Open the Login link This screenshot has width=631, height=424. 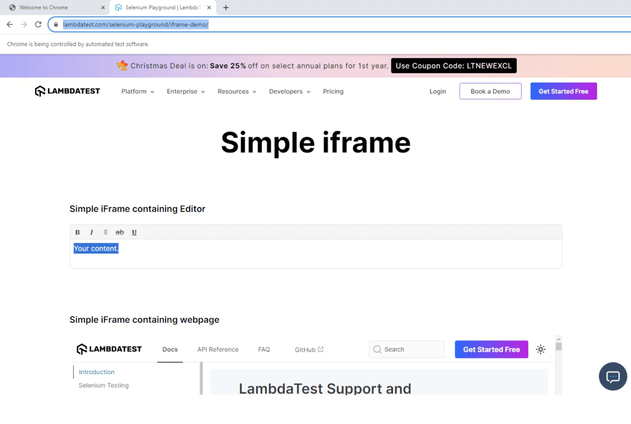pyautogui.click(x=438, y=91)
